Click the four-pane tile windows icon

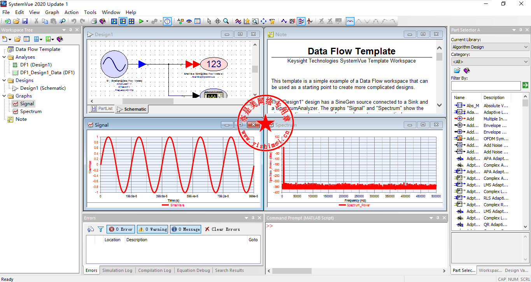pyautogui.click(x=131, y=21)
